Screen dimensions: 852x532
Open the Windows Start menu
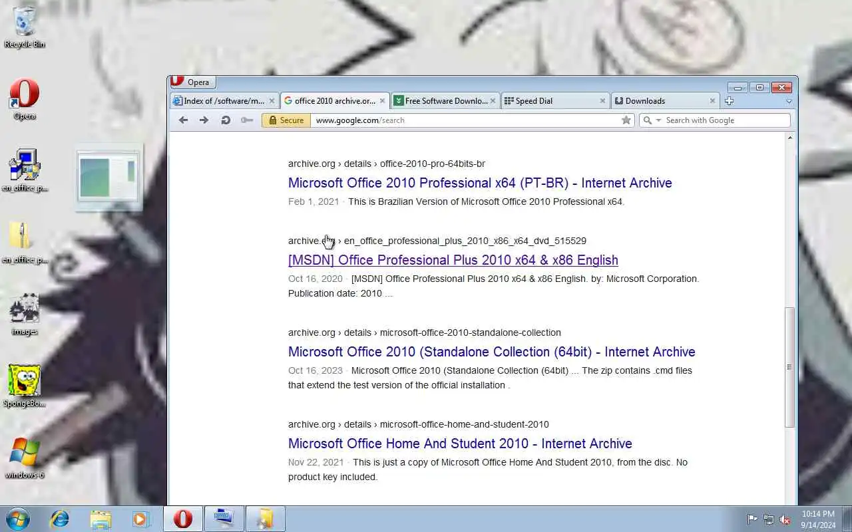coord(17,519)
